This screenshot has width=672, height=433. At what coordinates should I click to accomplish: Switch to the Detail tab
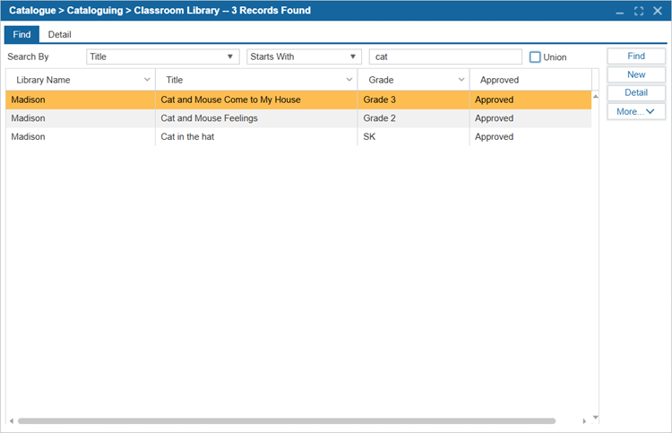(59, 35)
